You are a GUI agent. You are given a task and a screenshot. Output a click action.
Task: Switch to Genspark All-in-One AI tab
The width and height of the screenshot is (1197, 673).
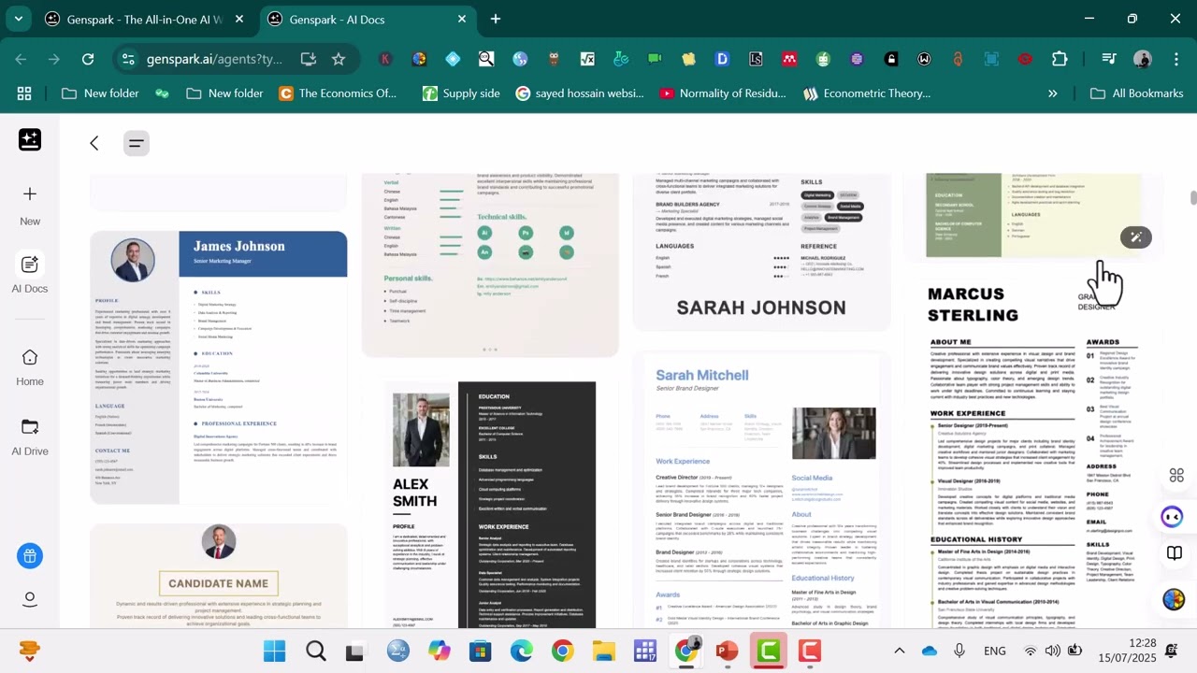coord(145,19)
